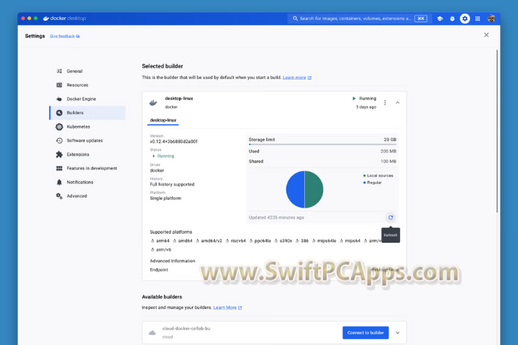Click the mips64le supported platform
This screenshot has height=345, width=518.
[x=324, y=241]
